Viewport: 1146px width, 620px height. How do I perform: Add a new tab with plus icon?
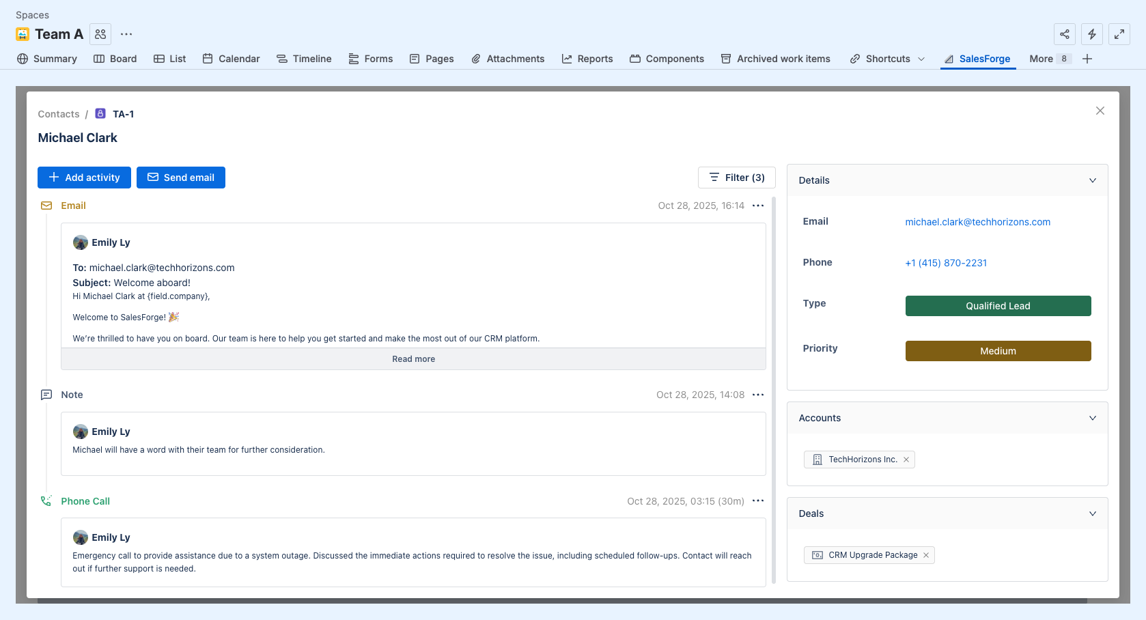(1087, 59)
